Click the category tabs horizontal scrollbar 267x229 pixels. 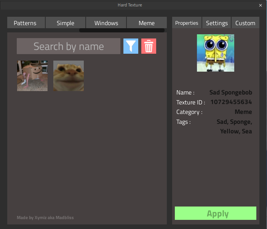coord(122,30)
